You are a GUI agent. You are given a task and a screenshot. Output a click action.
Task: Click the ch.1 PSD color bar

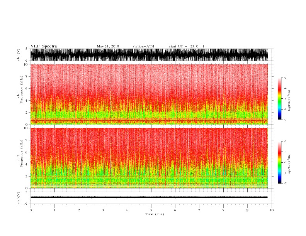279,99
